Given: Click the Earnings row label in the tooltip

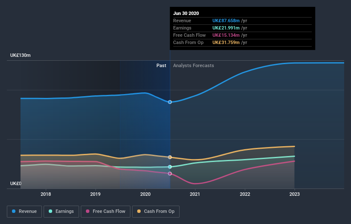Looking at the screenshot, I should pyautogui.click(x=182, y=28).
